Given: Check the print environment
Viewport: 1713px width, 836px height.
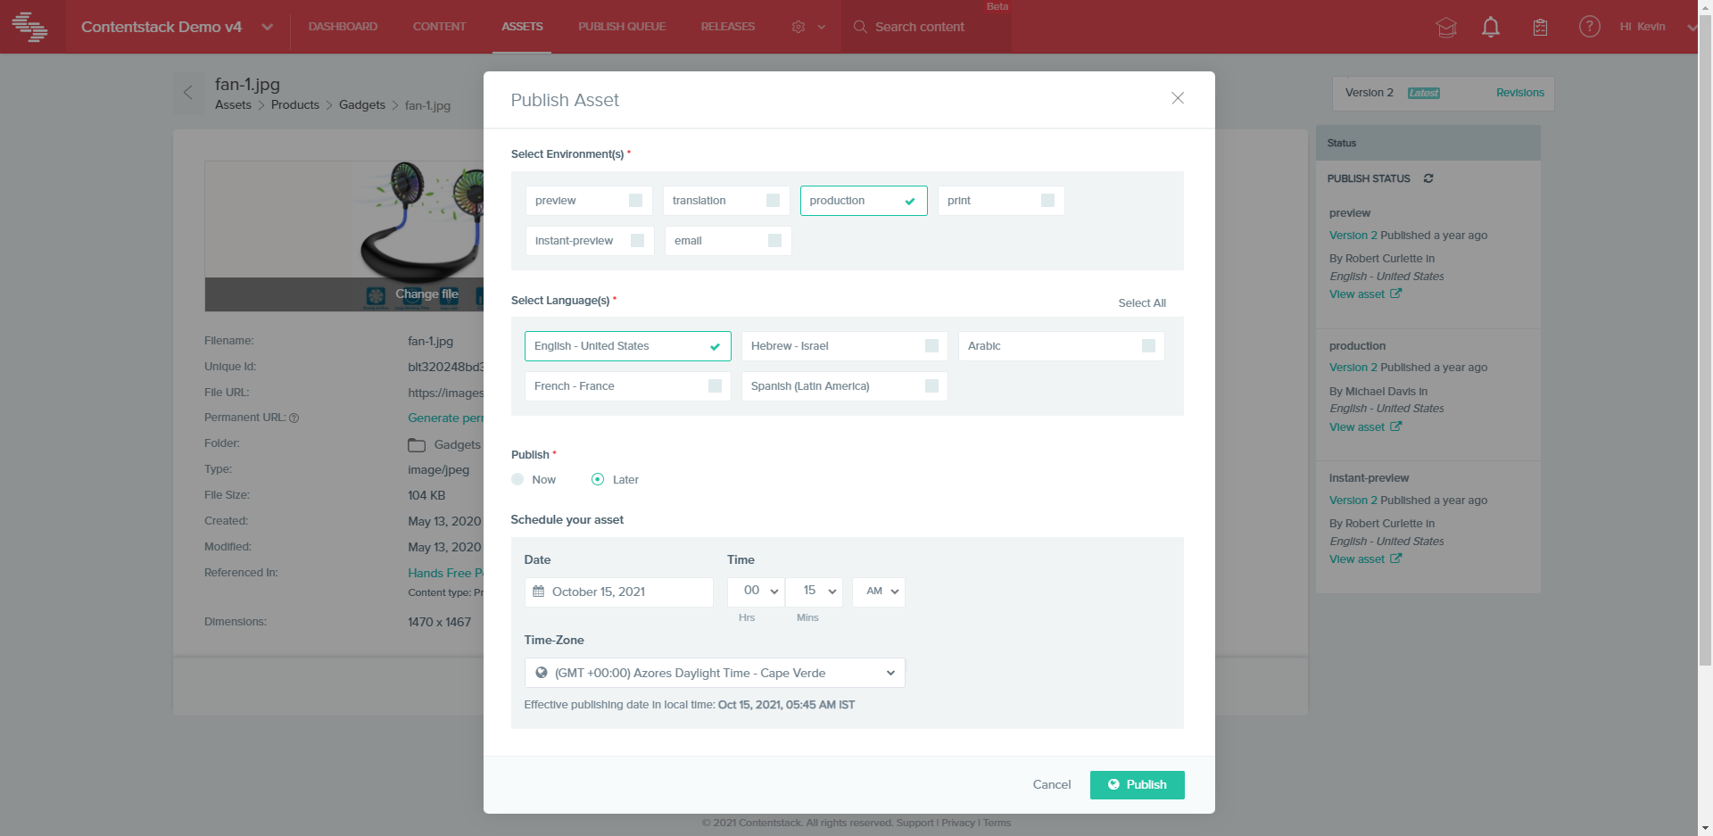Looking at the screenshot, I should (x=1047, y=200).
